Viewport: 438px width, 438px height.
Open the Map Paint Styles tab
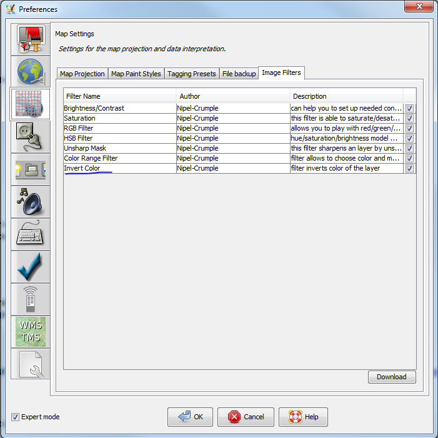click(x=136, y=74)
